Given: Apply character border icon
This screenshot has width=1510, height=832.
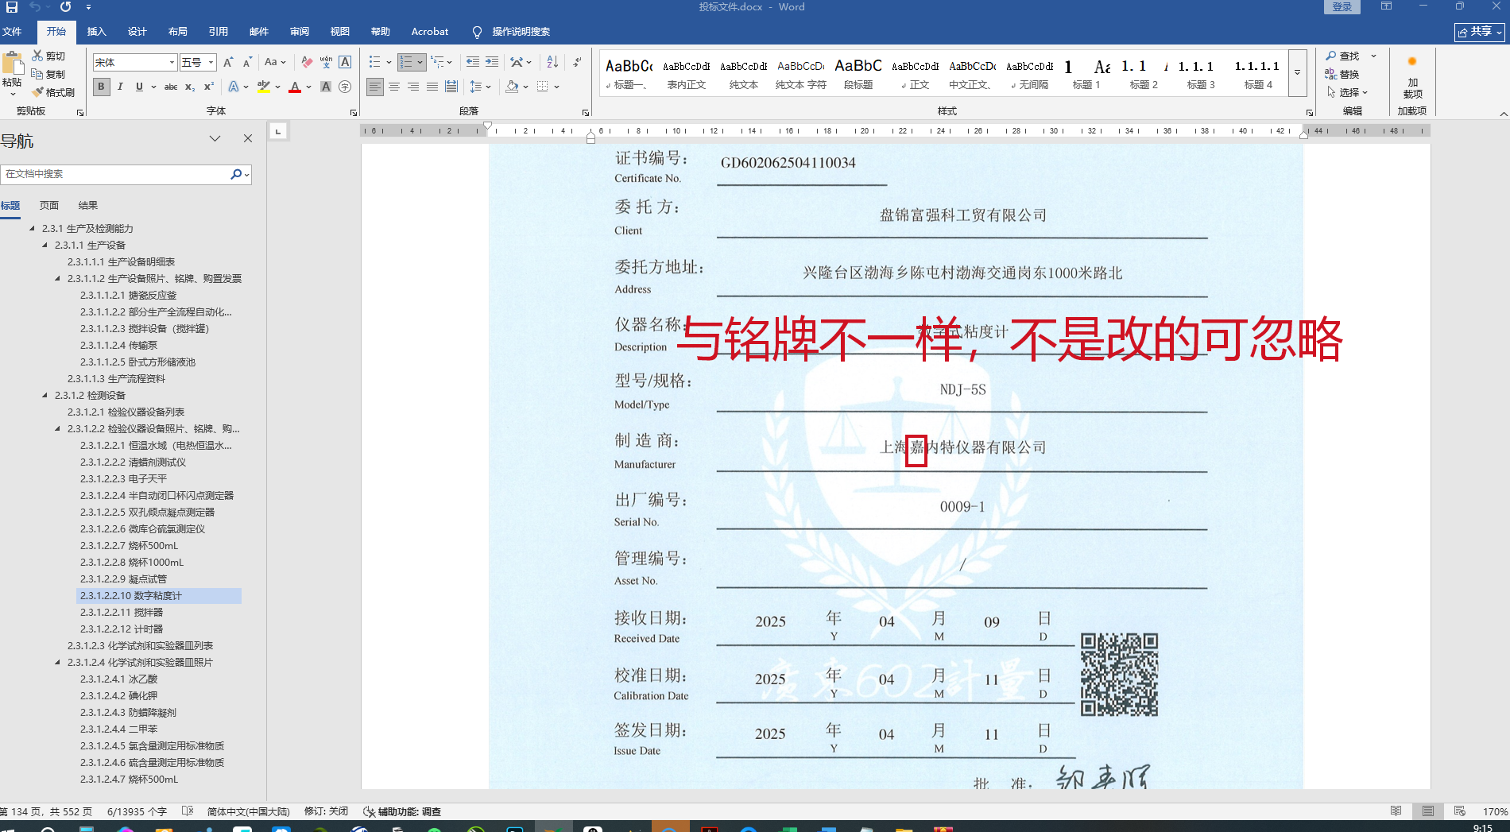Looking at the screenshot, I should 345,62.
